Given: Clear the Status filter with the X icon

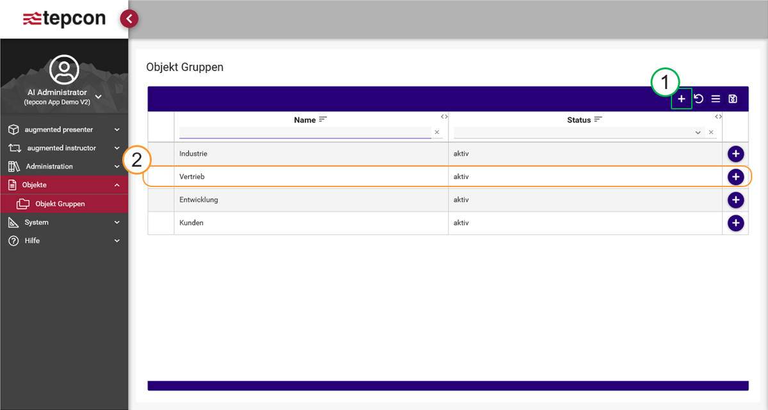Looking at the screenshot, I should (711, 133).
